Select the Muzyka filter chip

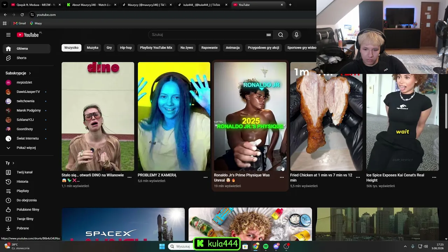click(93, 48)
